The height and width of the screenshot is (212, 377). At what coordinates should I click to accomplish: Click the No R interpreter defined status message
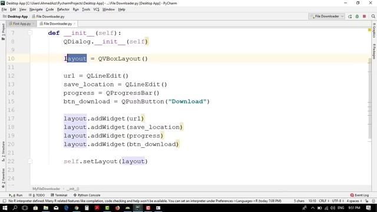coord(145,201)
